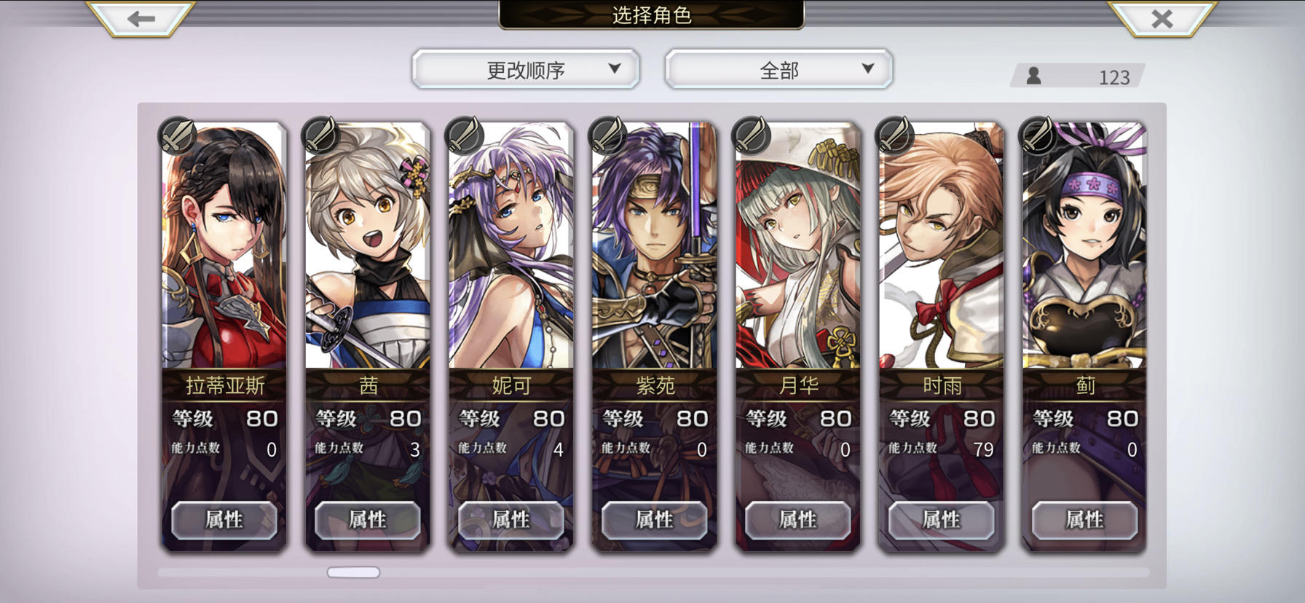The height and width of the screenshot is (603, 1305).
Task: Click the sword weapon icon on 紫苑 card
Action: point(607,135)
